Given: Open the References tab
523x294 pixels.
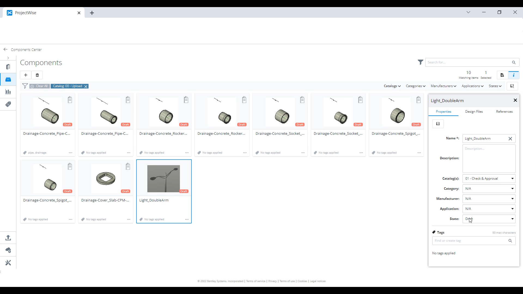Looking at the screenshot, I should tap(504, 112).
